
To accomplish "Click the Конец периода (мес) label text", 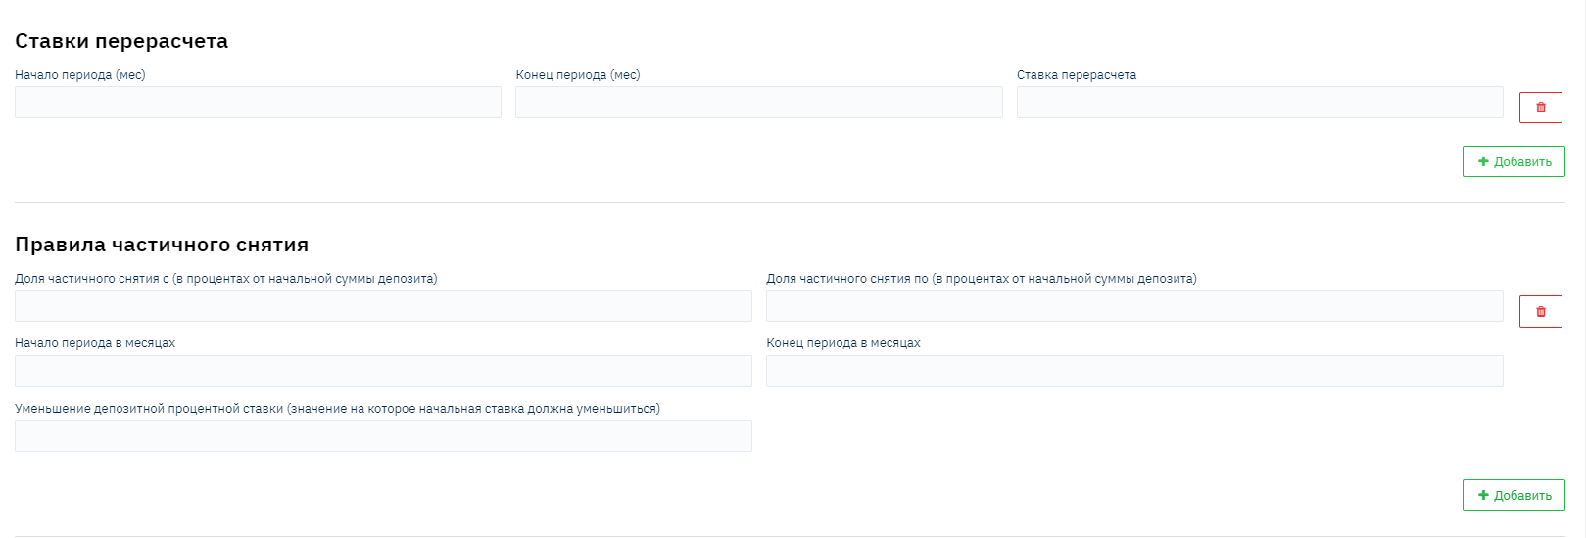I will 578,75.
